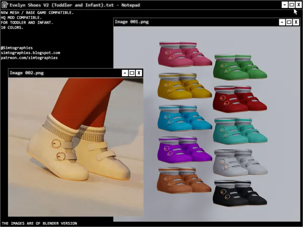Click the HQ MOD COMPATIBLE line

pos(21,18)
